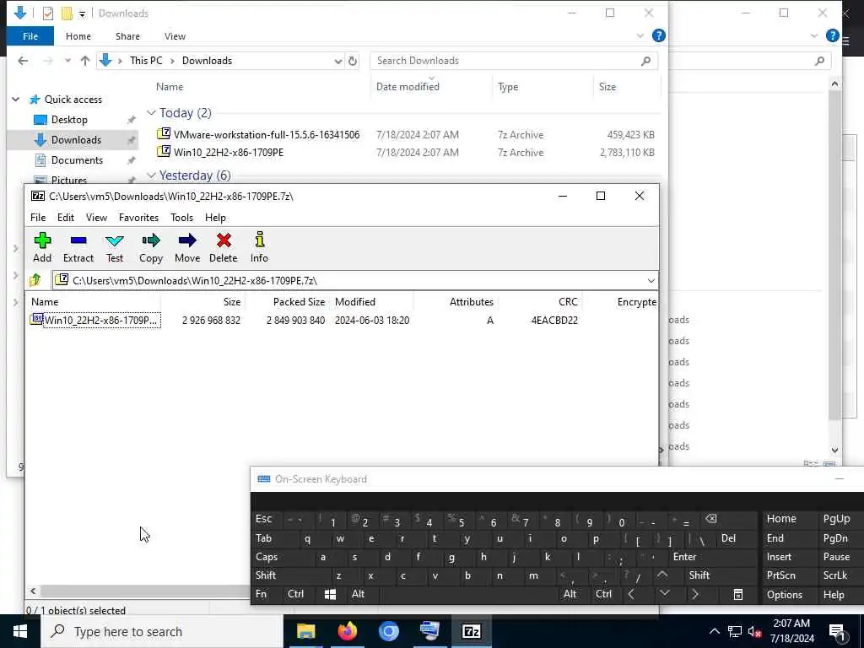This screenshot has height=648, width=864.
Task: Click the Backspace key icon on keyboard
Action: (710, 519)
